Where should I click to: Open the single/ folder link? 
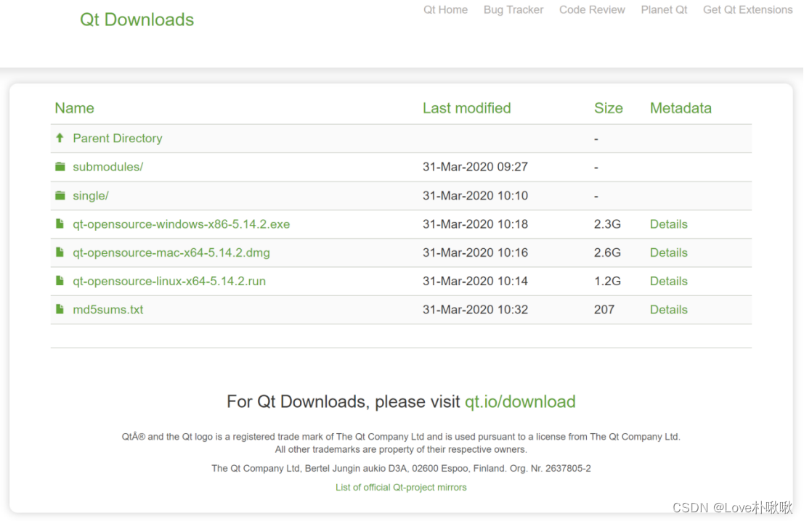(91, 196)
